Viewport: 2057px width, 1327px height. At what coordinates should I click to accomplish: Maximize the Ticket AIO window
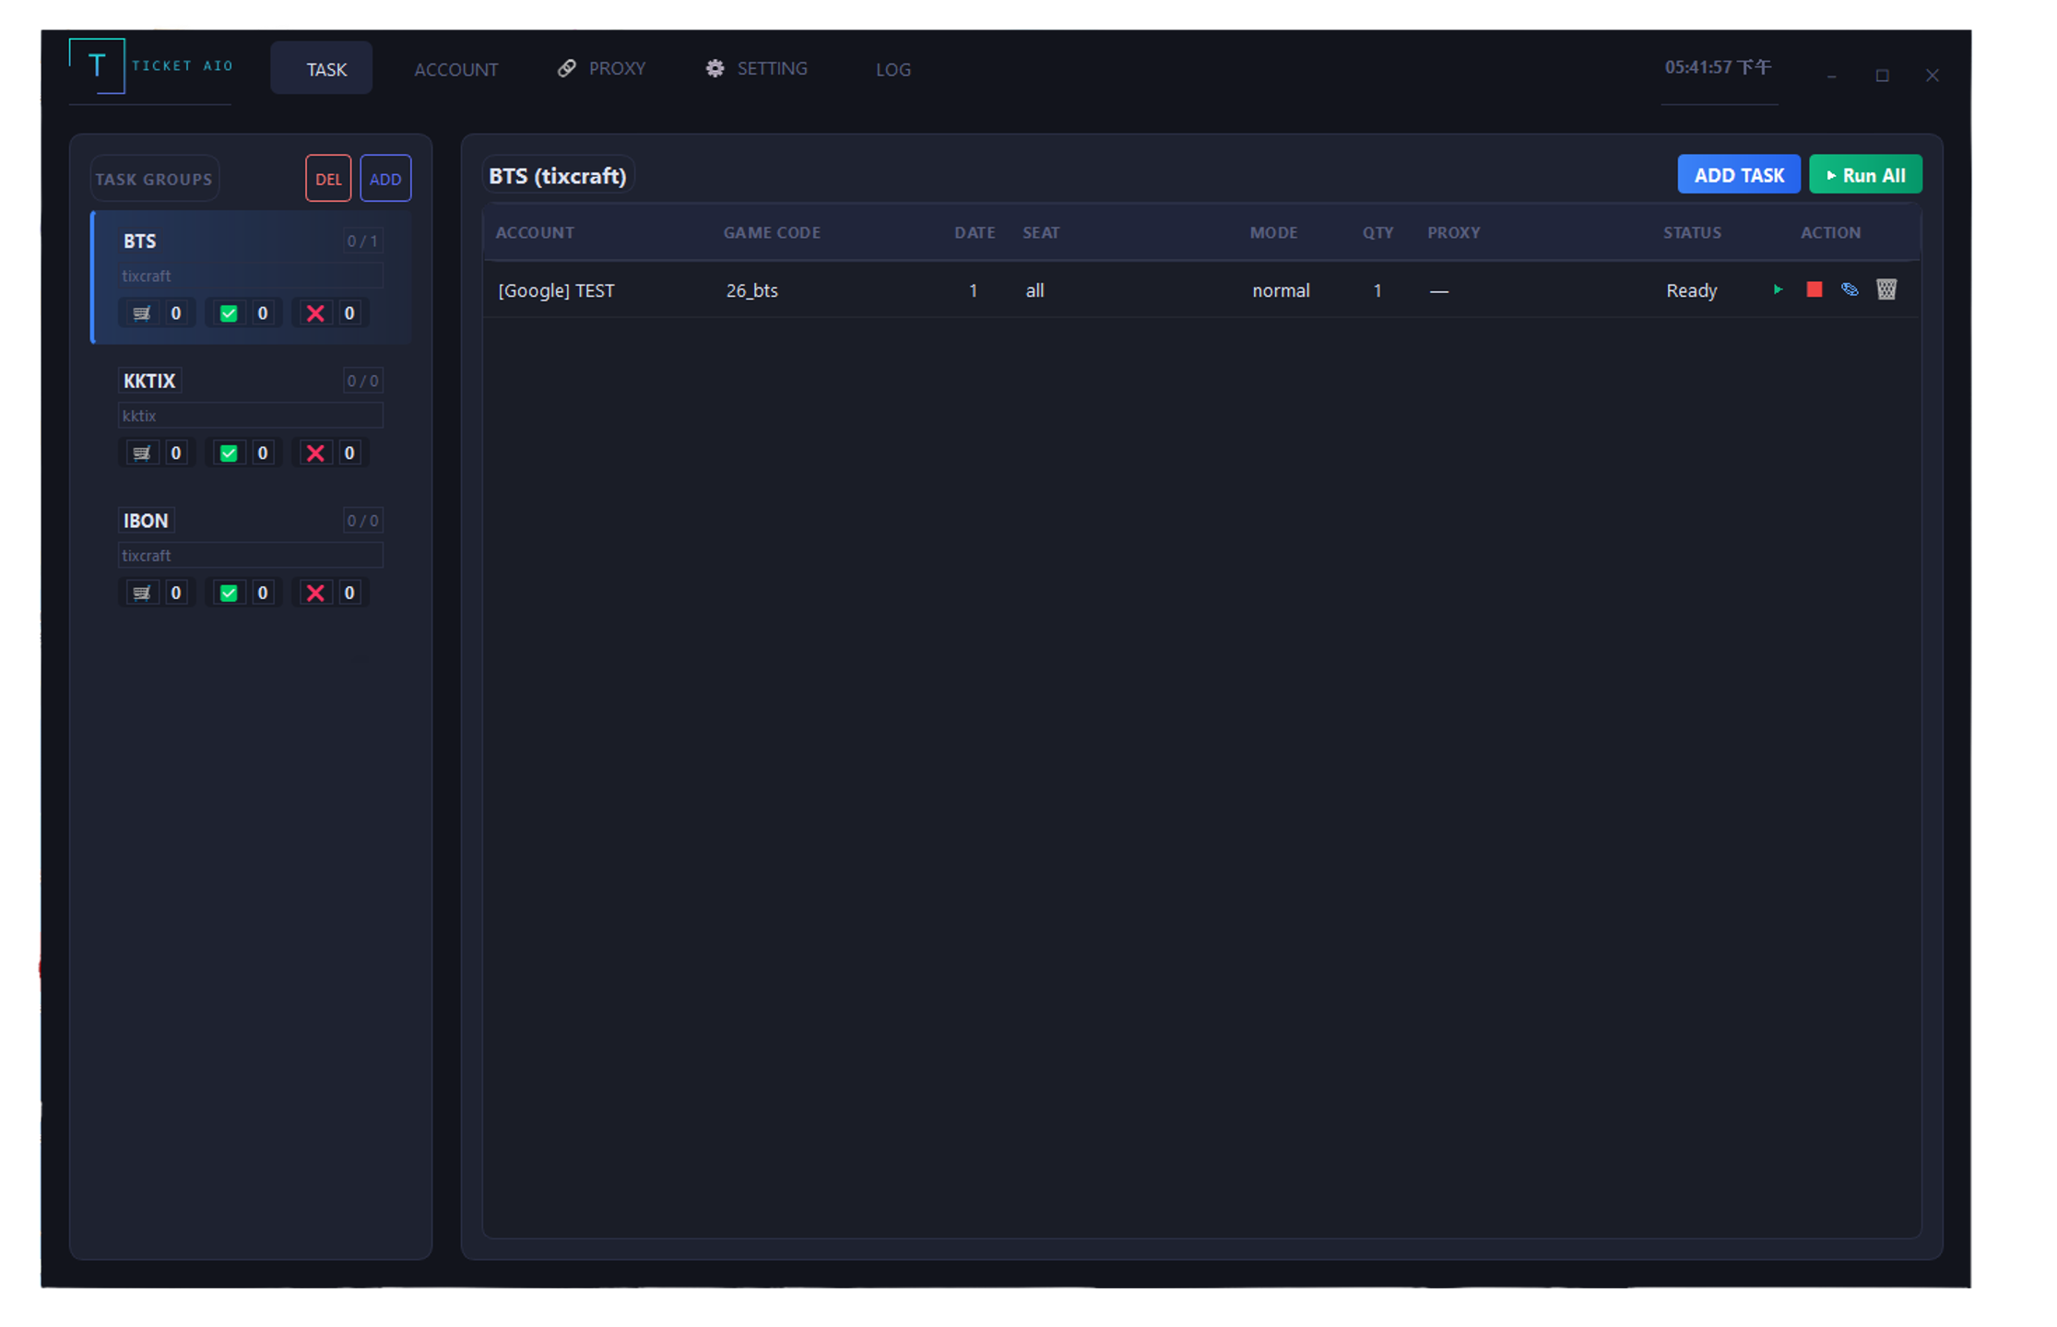1883,76
